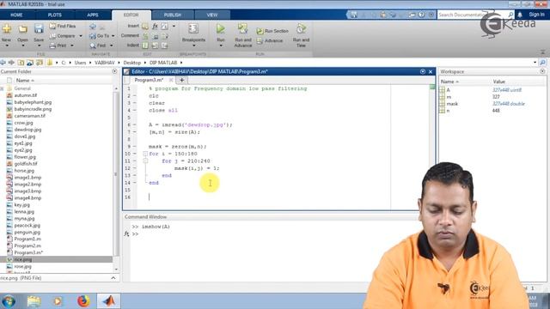Click the Advance button
The height and width of the screenshot is (309, 550).
pos(269,41)
